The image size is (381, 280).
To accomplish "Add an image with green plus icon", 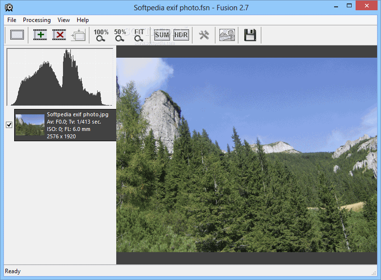I will (x=40, y=35).
